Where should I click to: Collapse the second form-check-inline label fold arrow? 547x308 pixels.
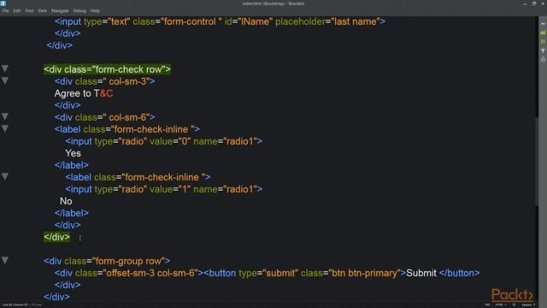pos(5,177)
